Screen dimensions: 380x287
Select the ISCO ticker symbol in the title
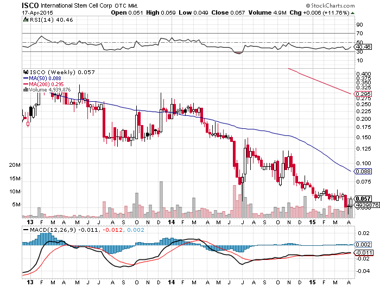click(30, 5)
